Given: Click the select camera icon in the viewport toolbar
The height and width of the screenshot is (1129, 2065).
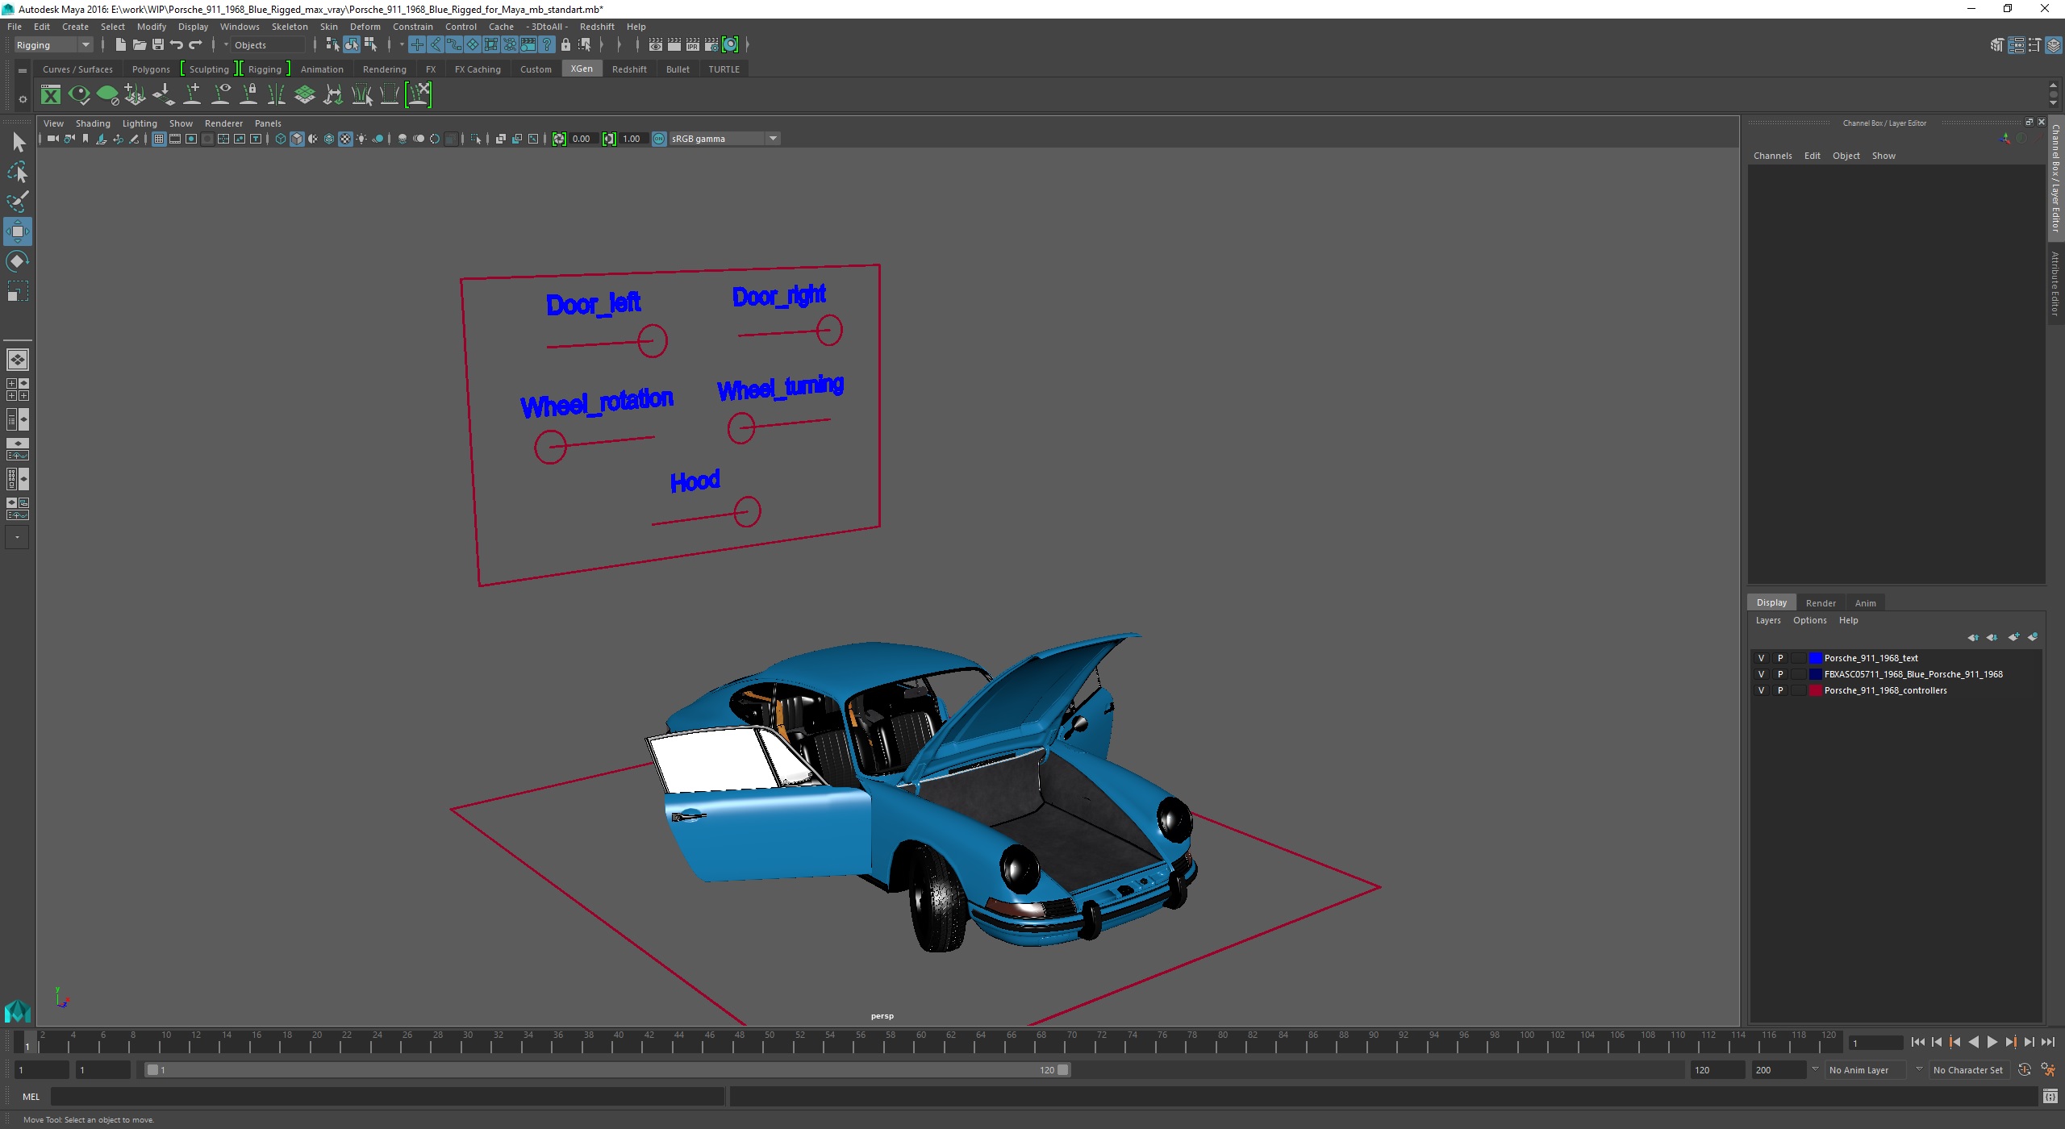Looking at the screenshot, I should click(52, 139).
